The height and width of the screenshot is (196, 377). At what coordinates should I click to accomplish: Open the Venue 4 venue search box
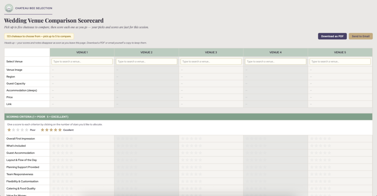point(275,62)
